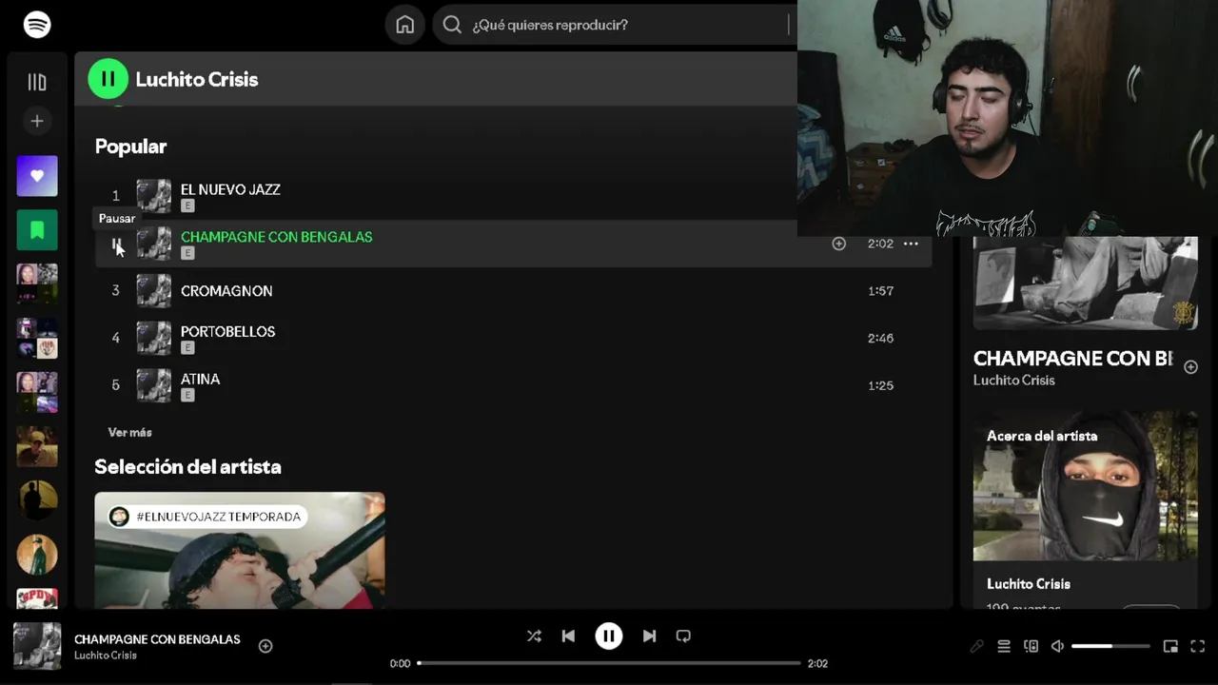The width and height of the screenshot is (1218, 685).
Task: Open the 'Acerca del artista' card
Action: (1085, 510)
